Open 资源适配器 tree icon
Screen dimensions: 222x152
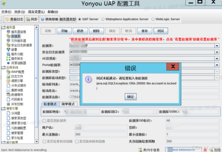(8, 63)
